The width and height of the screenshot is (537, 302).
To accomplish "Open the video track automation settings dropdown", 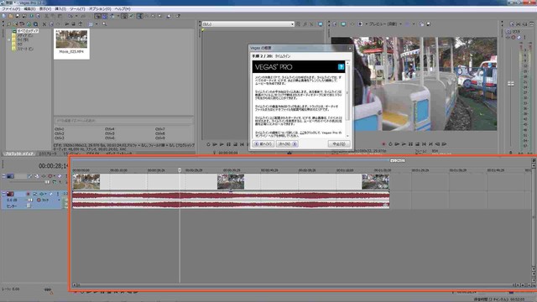I will coord(55,176).
